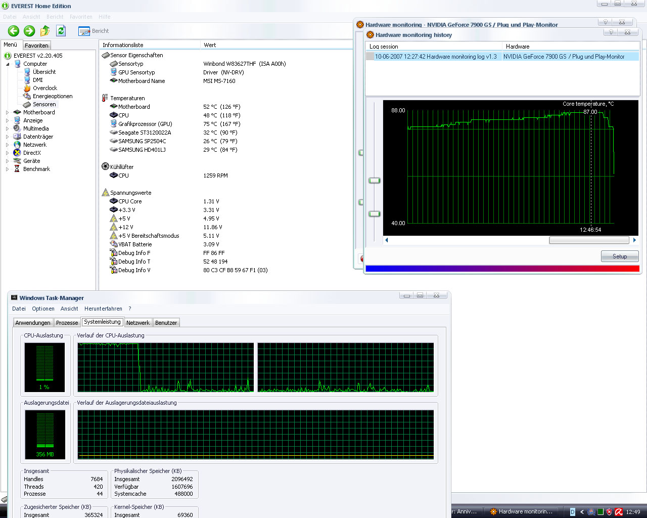This screenshot has height=518, width=647.
Task: Open Task-Manager Datei menu
Action: pyautogui.click(x=19, y=309)
